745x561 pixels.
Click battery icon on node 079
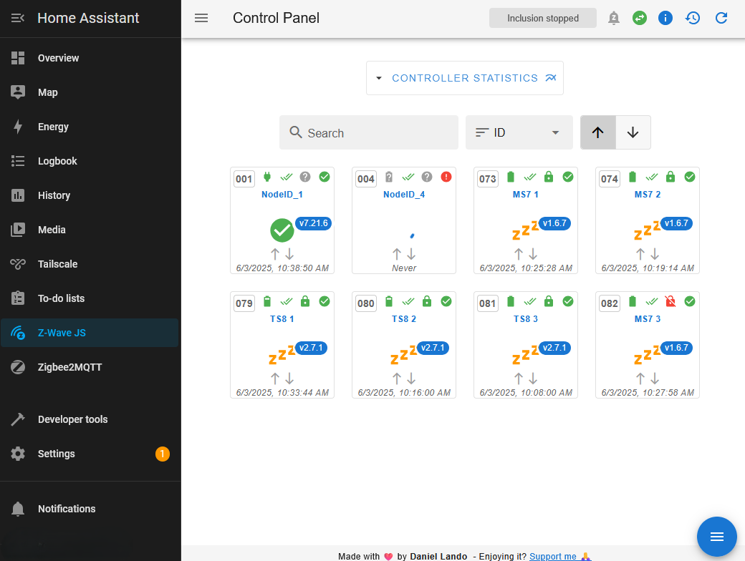tap(267, 301)
